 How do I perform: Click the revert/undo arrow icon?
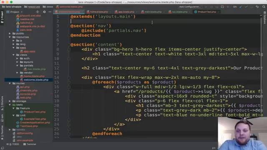(257, 7)
